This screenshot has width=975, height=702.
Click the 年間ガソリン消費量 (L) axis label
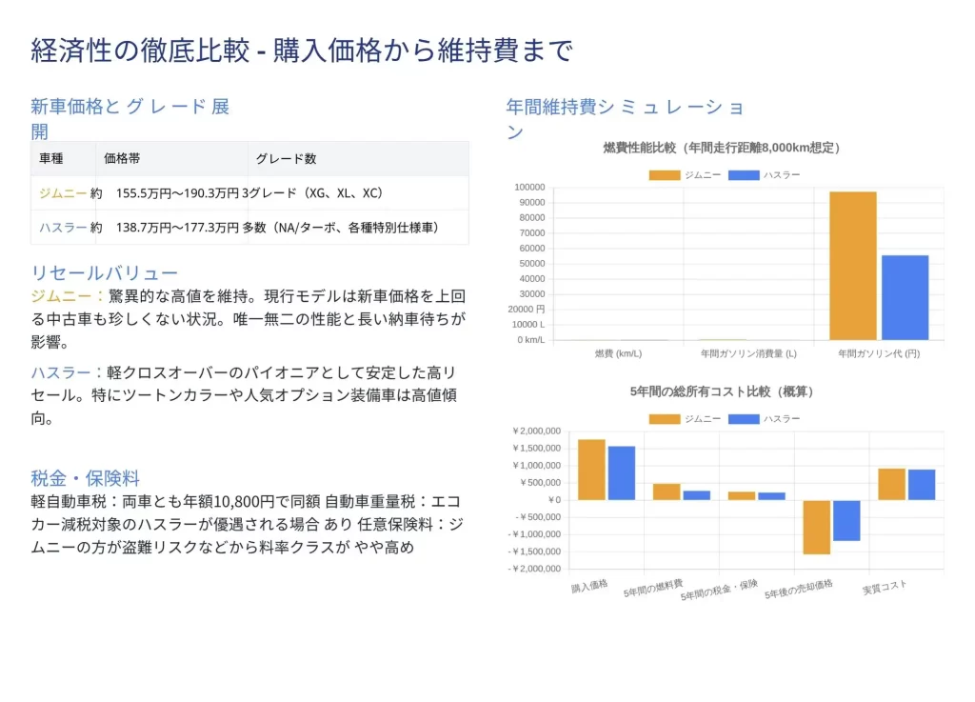(748, 353)
